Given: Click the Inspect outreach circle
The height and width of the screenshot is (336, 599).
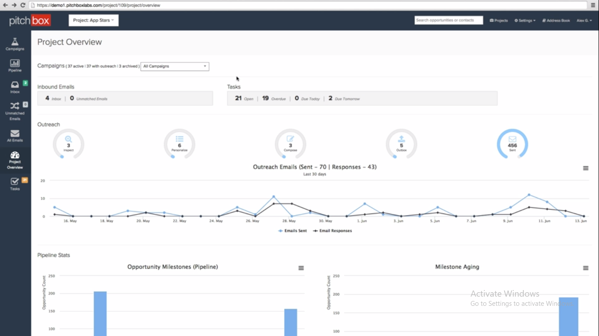Looking at the screenshot, I should tap(68, 144).
